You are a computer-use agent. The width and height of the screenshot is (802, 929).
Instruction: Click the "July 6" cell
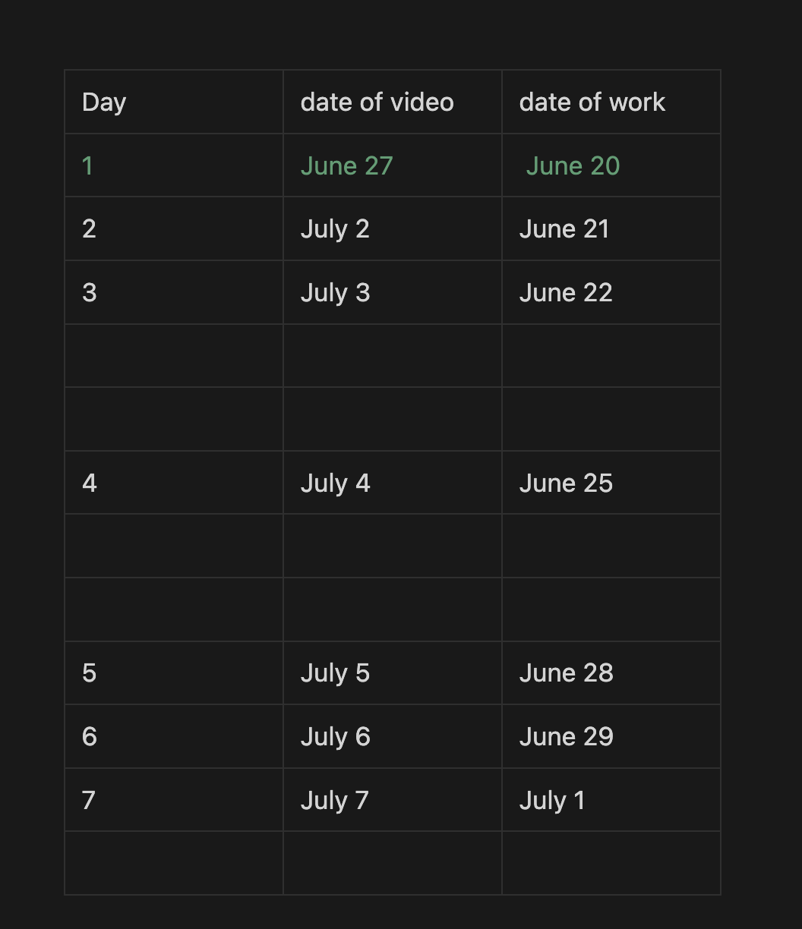pos(335,737)
